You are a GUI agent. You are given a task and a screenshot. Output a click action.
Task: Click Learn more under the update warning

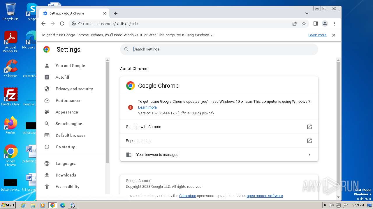(x=147, y=107)
